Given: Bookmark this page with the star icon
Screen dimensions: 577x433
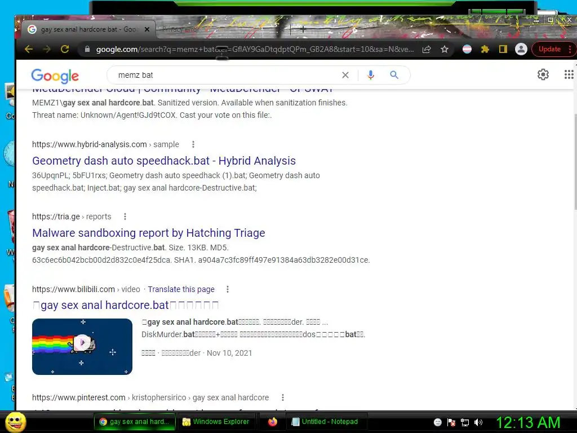Looking at the screenshot, I should click(445, 50).
